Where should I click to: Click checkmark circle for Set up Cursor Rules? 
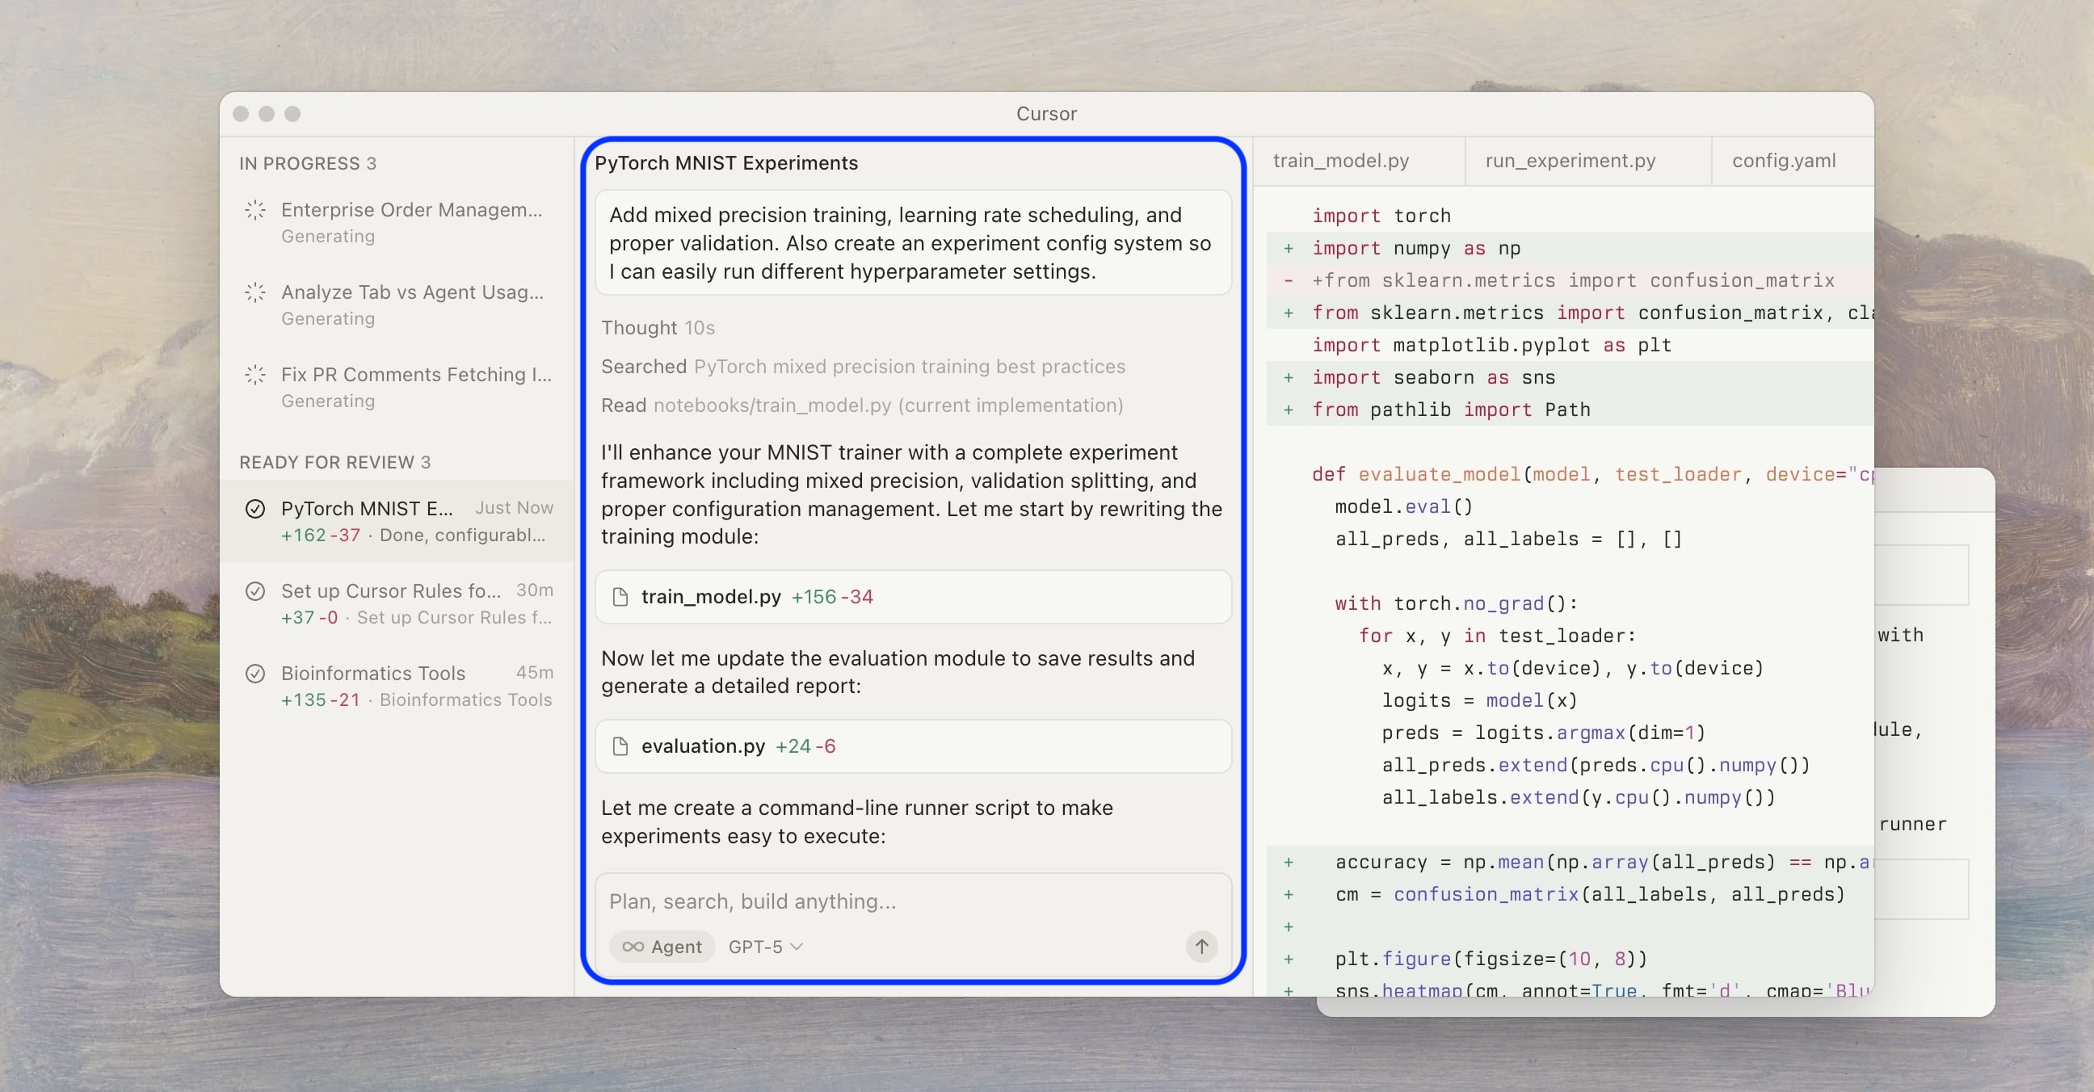pyautogui.click(x=255, y=591)
